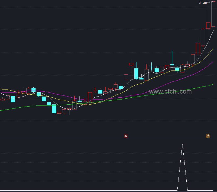Viewport: 217px width, 192px height.
Task: Click the red 涨 marker icon
Action: [126, 136]
